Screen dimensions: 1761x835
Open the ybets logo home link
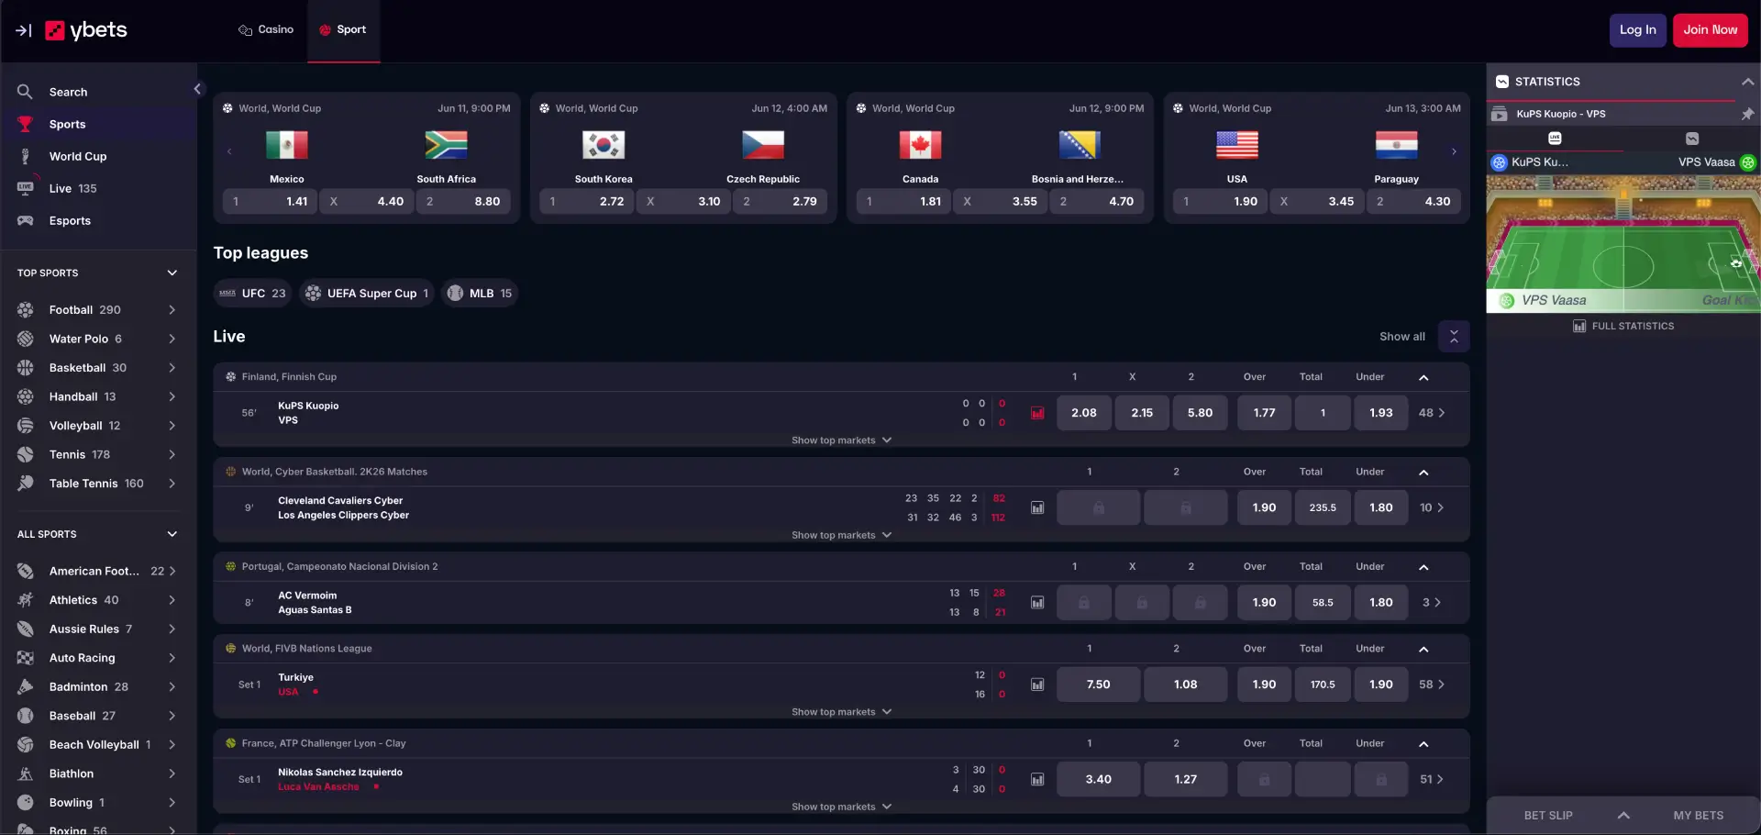pyautogui.click(x=86, y=30)
